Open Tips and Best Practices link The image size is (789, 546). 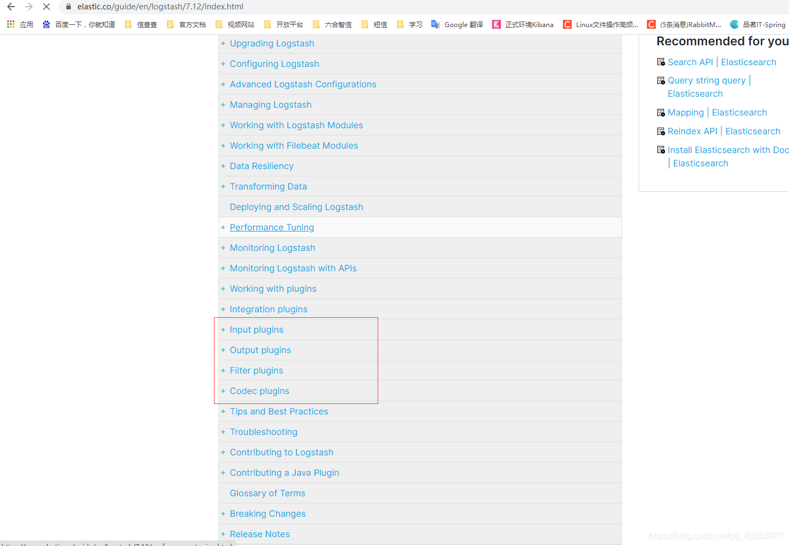(279, 411)
